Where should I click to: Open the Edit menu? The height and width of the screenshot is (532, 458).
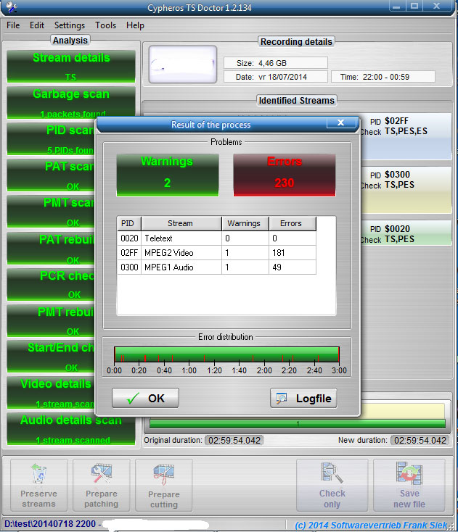click(x=37, y=25)
